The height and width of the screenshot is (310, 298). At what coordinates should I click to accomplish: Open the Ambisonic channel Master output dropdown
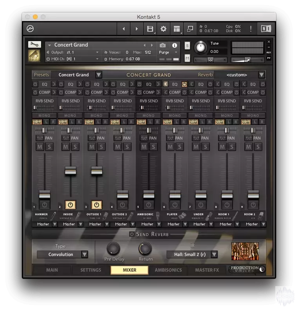(149, 224)
